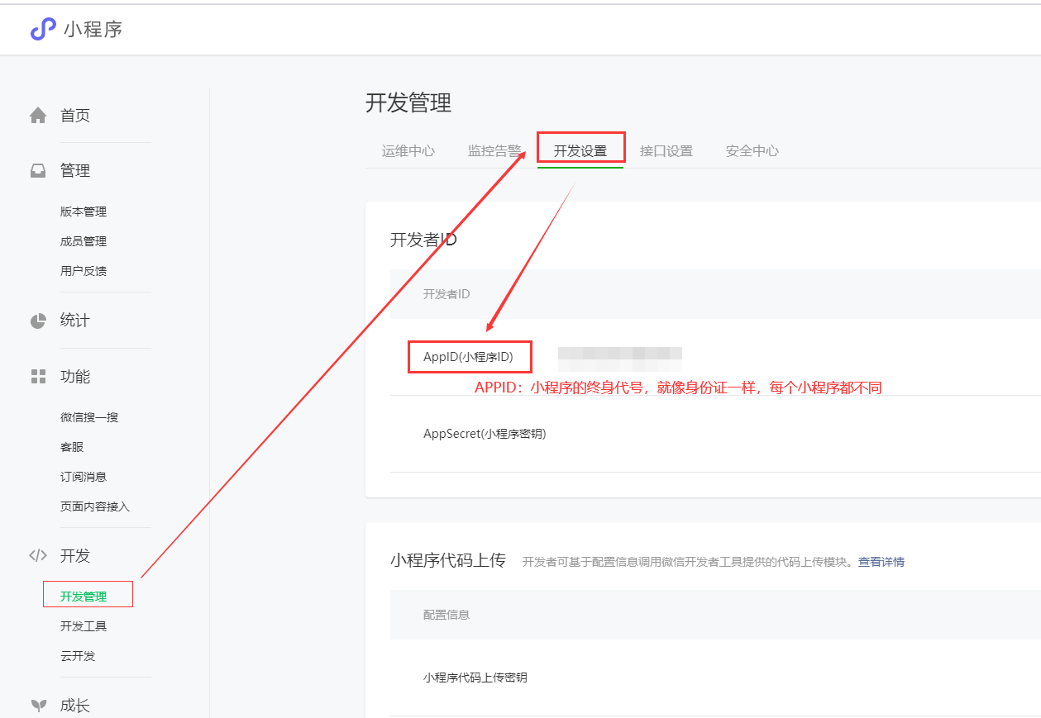Open 成员管理 page
The height and width of the screenshot is (718, 1041).
tap(84, 241)
